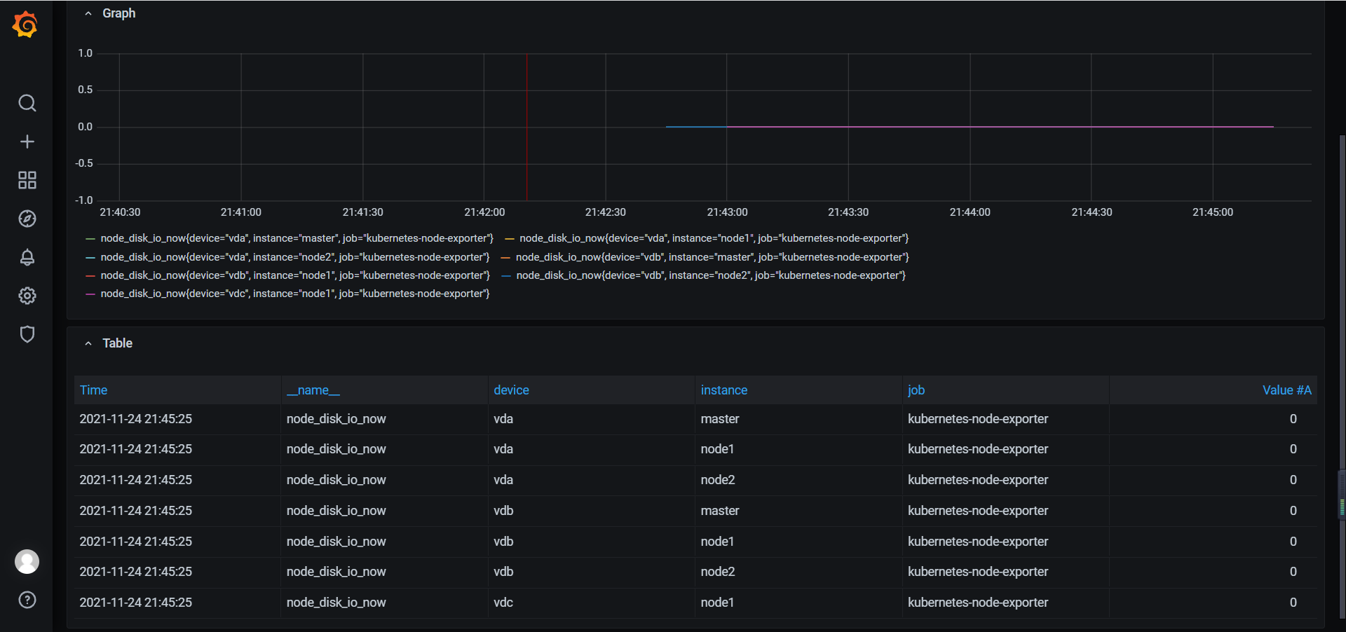Open the user profile avatar

click(x=27, y=561)
